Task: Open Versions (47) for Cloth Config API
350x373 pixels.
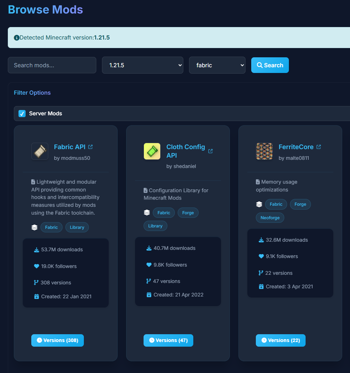Action: point(168,340)
